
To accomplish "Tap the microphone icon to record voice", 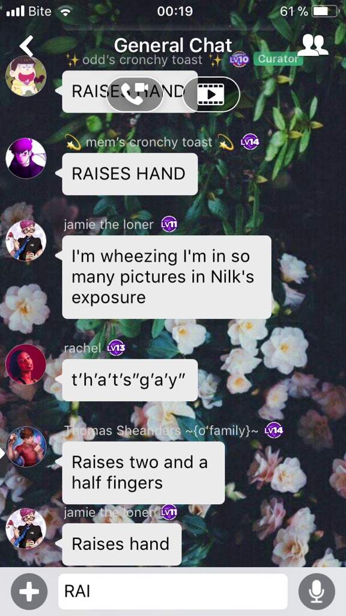I will coord(317,591).
